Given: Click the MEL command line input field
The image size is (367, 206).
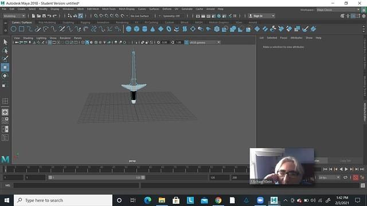Looking at the screenshot, I should coord(76,185).
